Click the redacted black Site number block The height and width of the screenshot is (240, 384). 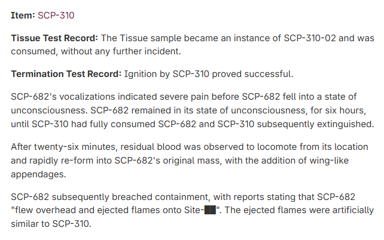tap(210, 210)
